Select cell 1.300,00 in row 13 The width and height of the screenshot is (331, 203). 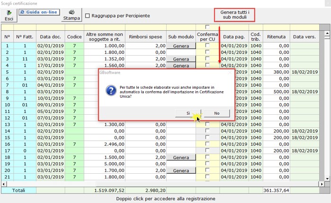pyautogui.click(x=105, y=124)
